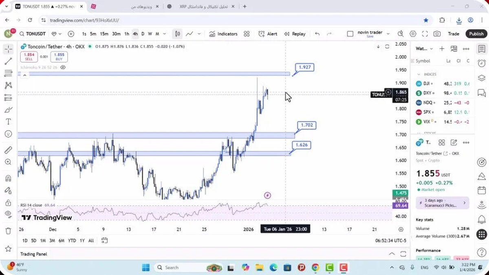Hide all drawings with eye icon
Screen dimensions: 489x275
coord(8,214)
